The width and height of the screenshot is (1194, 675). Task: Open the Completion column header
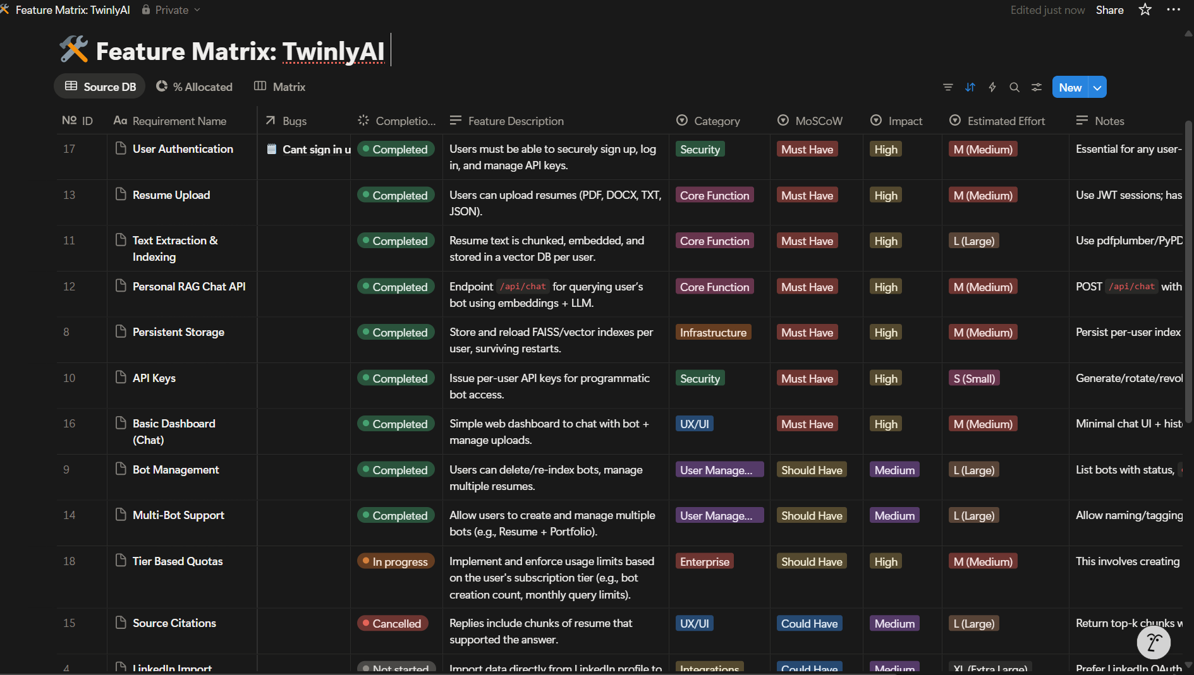click(397, 121)
